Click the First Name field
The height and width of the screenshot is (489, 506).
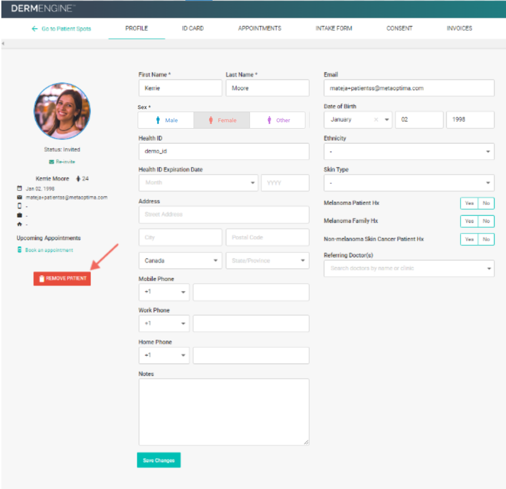pyautogui.click(x=180, y=88)
